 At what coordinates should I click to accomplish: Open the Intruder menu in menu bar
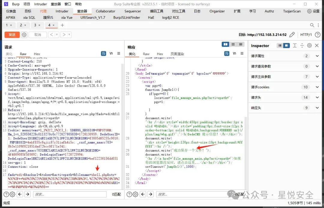(40, 4)
